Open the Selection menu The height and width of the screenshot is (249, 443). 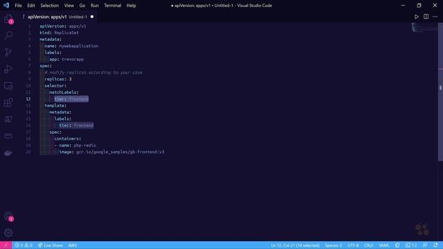pos(49,6)
